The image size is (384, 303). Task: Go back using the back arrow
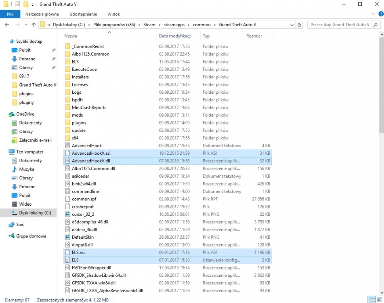7,25
